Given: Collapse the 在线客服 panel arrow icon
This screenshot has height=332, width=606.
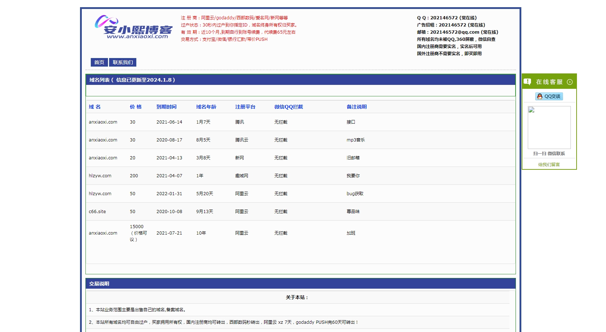Looking at the screenshot, I should [x=570, y=82].
